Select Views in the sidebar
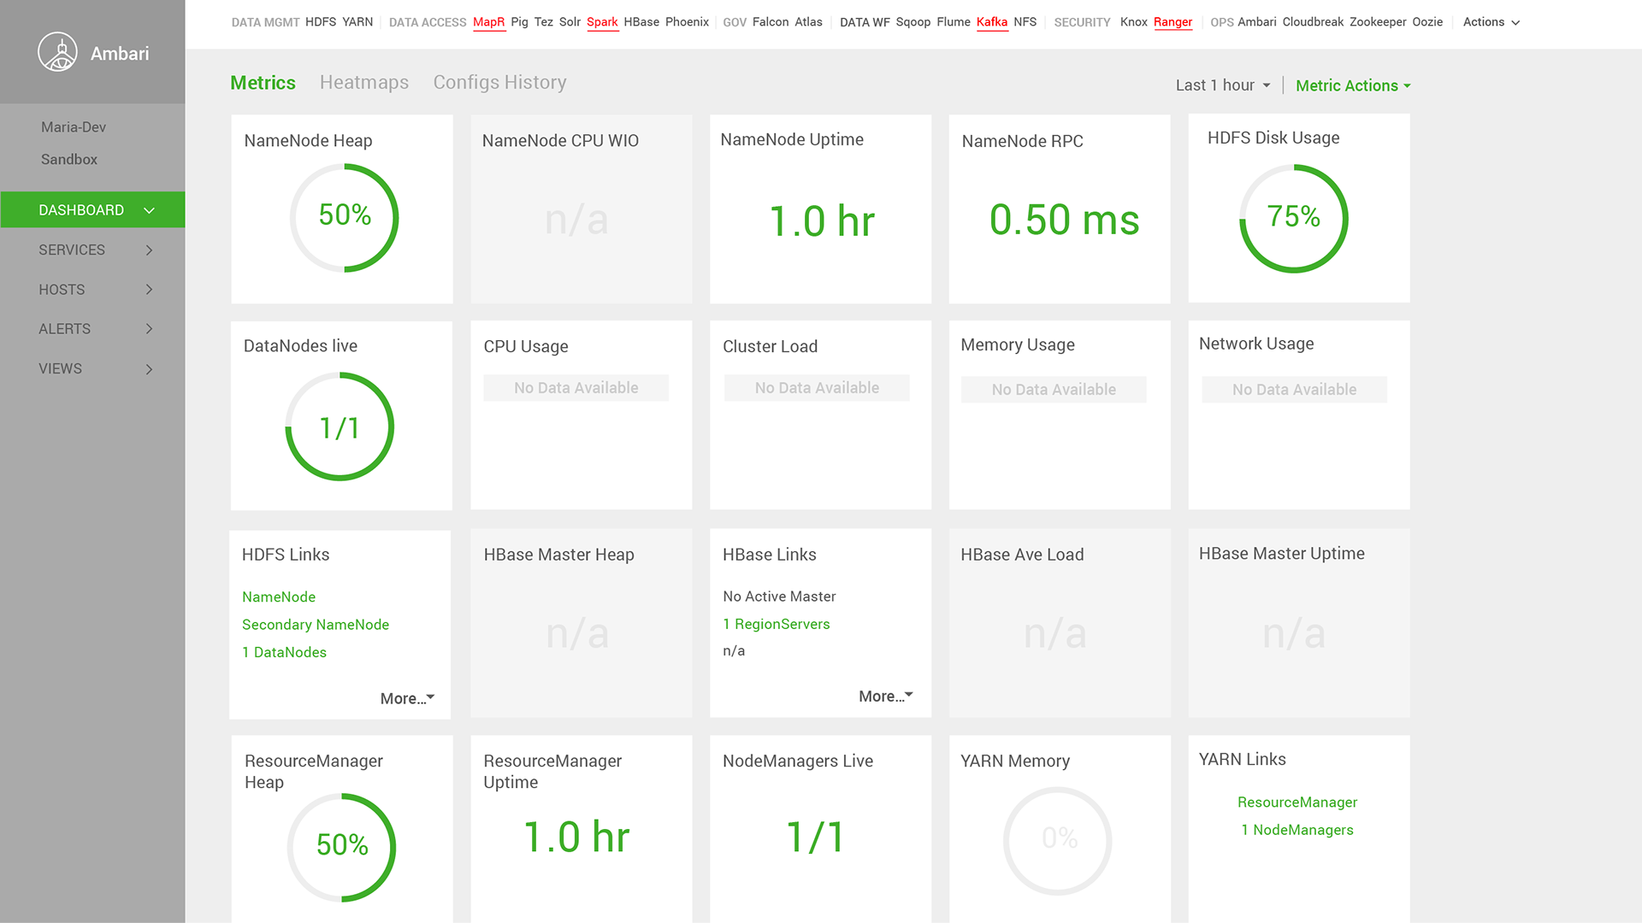Screen dimensions: 1642x923 [x=60, y=368]
